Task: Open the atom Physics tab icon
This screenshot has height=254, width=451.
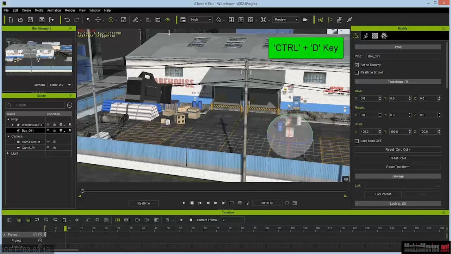Action: (384, 36)
